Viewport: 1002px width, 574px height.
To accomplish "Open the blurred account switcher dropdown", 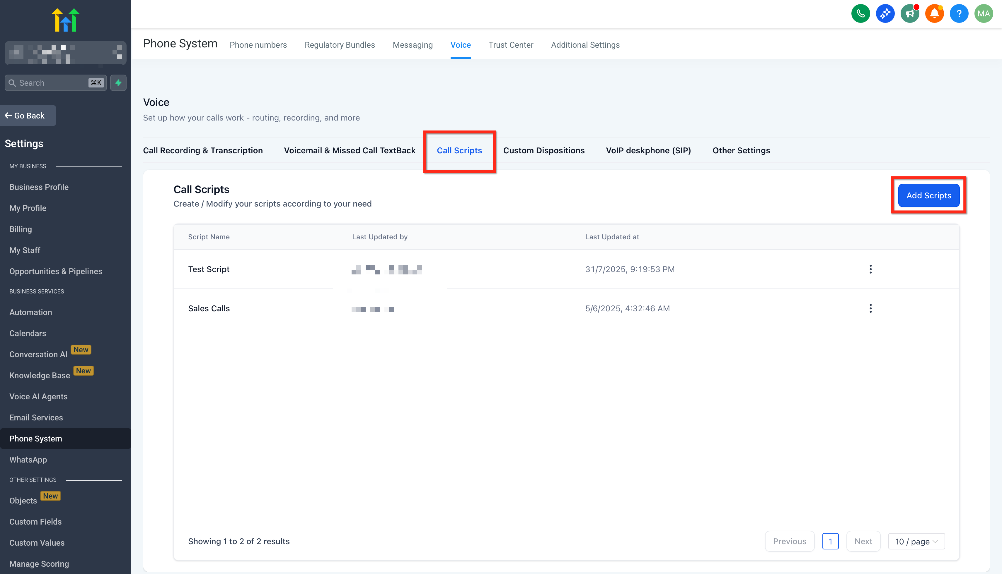I will pyautogui.click(x=66, y=53).
